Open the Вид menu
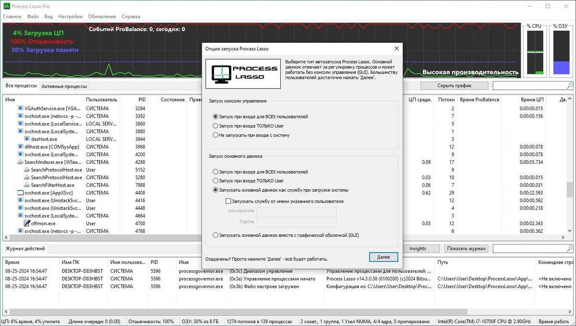Viewport: 576px width, 326px height. [48, 16]
